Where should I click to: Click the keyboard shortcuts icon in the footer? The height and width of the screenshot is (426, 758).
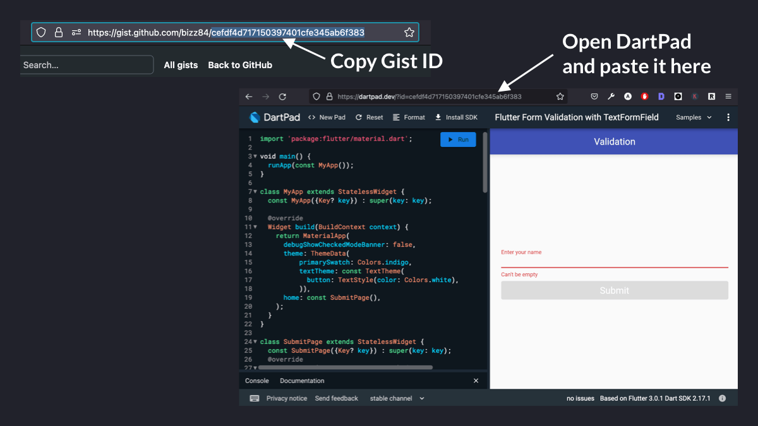click(255, 399)
